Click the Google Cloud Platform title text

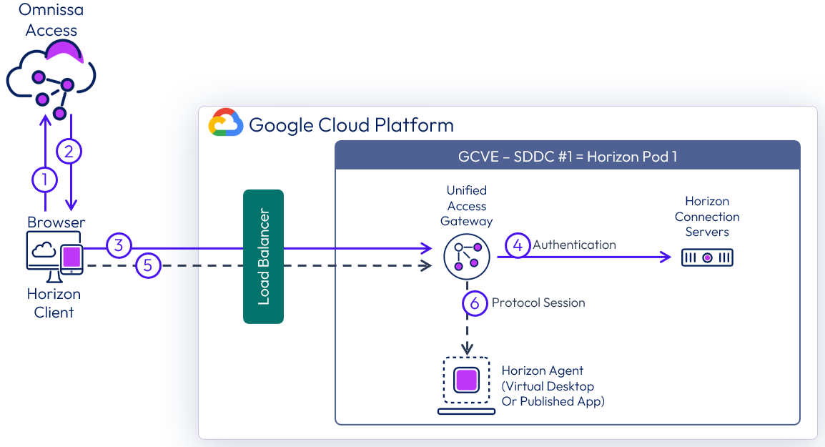pyautogui.click(x=350, y=125)
